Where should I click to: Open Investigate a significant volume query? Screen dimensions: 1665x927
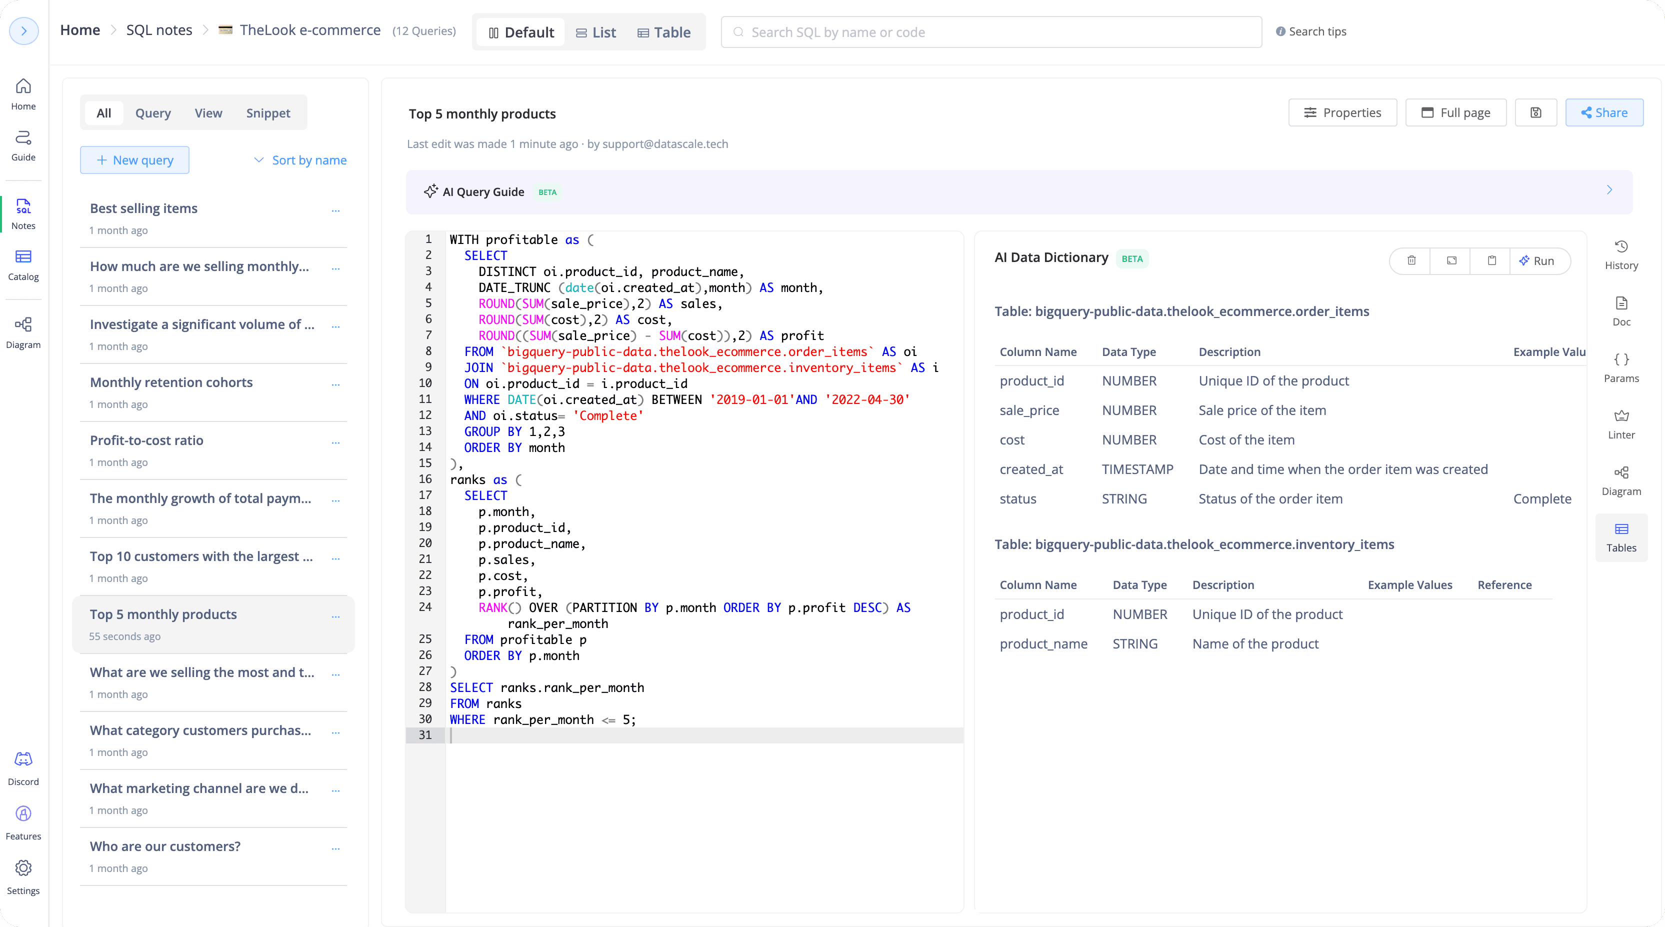(x=213, y=334)
